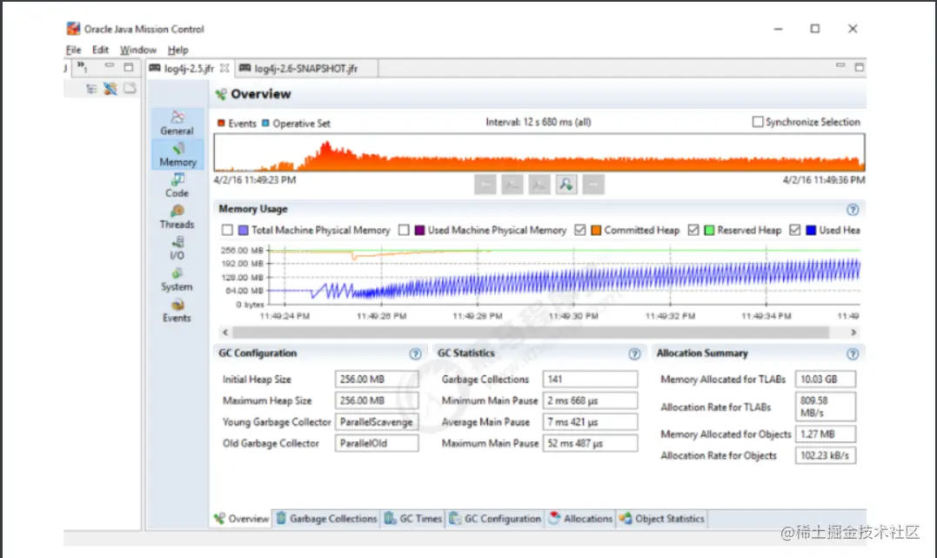Minimize the editor area
This screenshot has width=937, height=558.
pyautogui.click(x=840, y=65)
